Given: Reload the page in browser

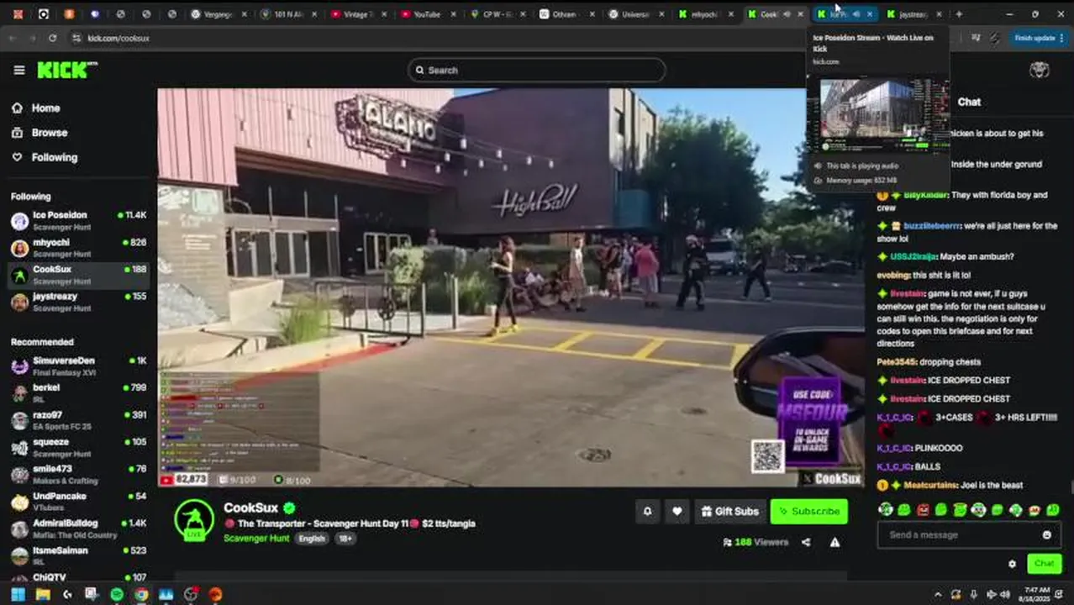Looking at the screenshot, I should (52, 38).
